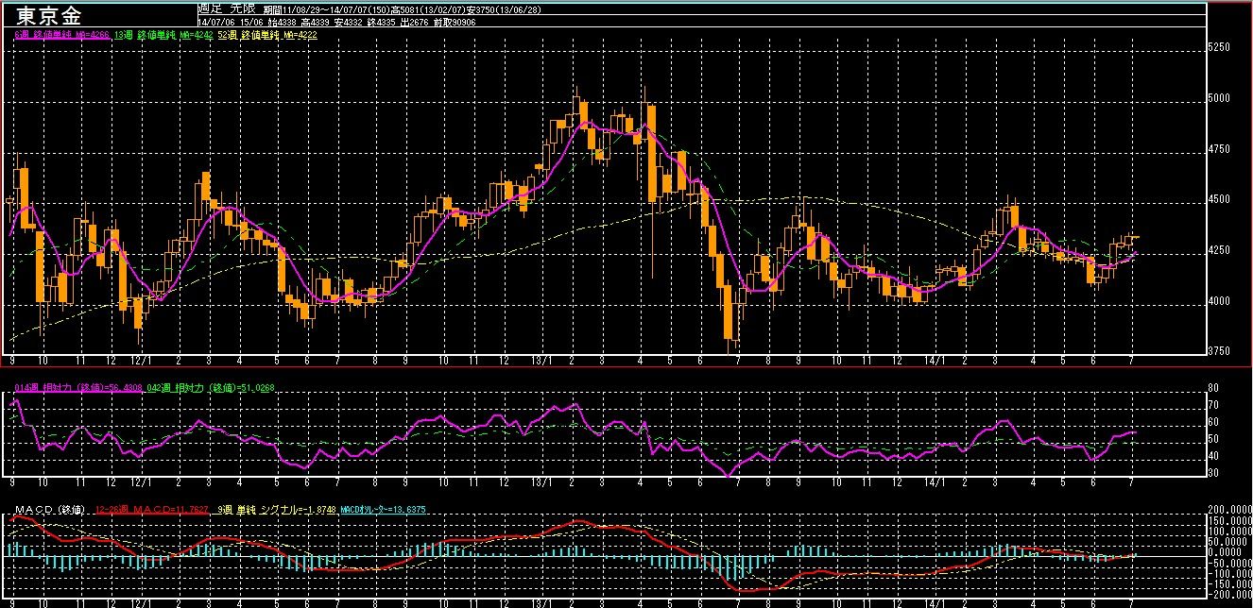Click the 13/1 date marker on price chart
This screenshot has height=608, width=1253.
542,362
